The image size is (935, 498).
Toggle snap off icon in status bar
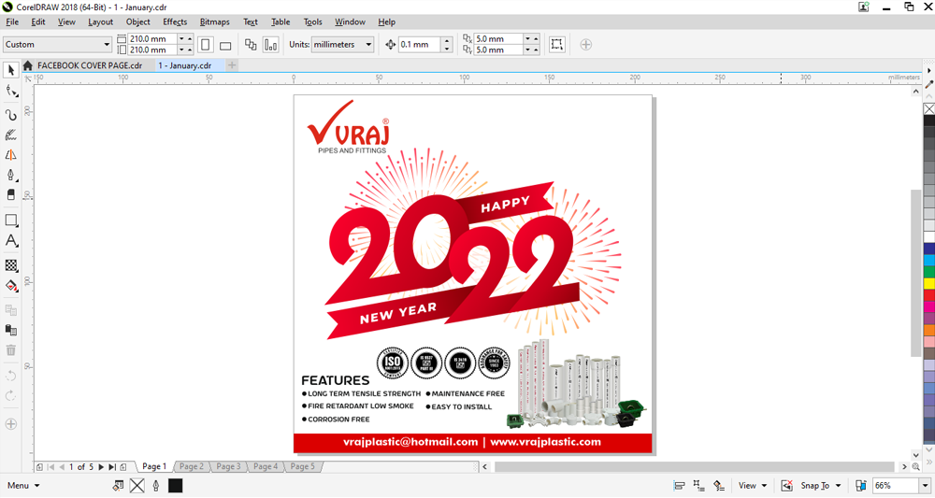786,486
